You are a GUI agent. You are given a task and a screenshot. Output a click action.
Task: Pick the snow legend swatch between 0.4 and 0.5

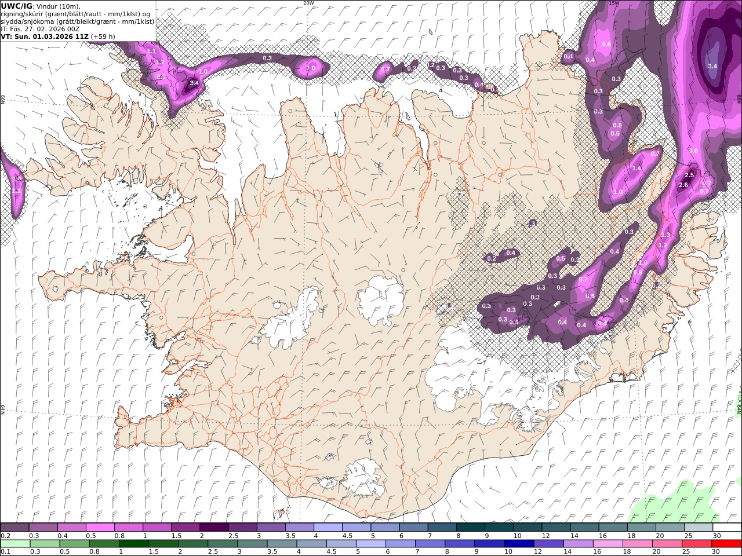coord(72,528)
